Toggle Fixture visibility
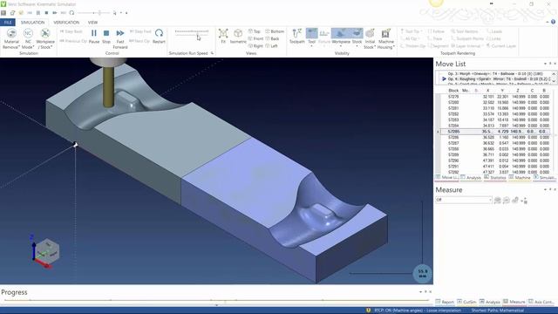558x314 pixels. pos(324,37)
